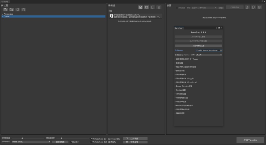Click gear icon on 可选设置 button
Image resolution: width=266 pixels, height=145 pixels.
127,142
